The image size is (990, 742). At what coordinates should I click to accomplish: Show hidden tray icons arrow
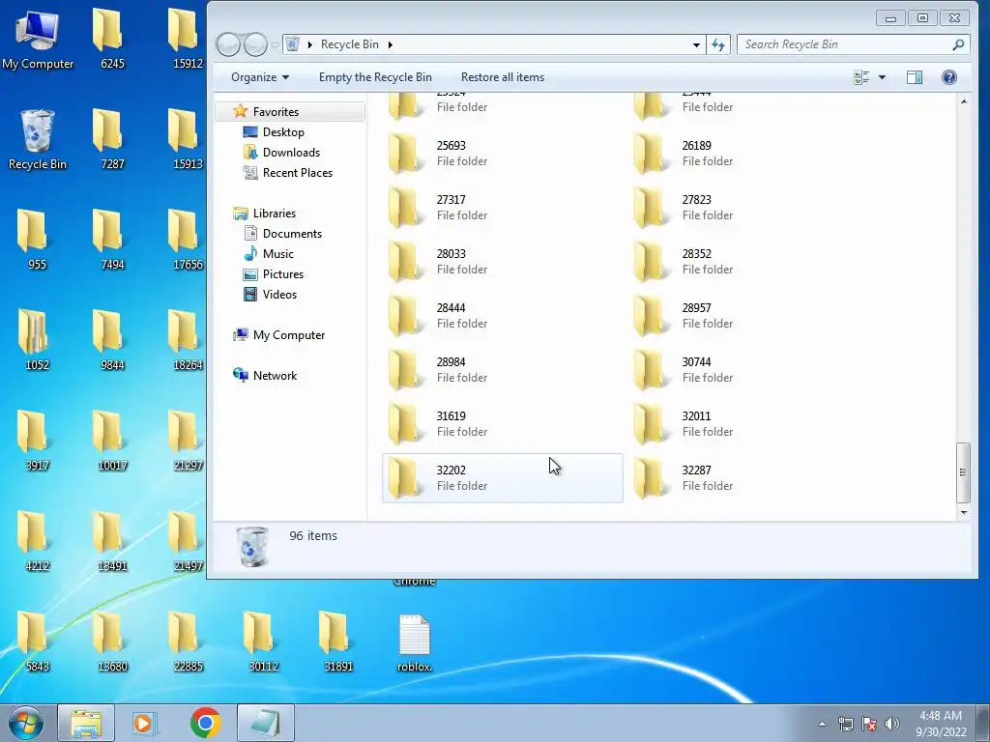[x=822, y=724]
